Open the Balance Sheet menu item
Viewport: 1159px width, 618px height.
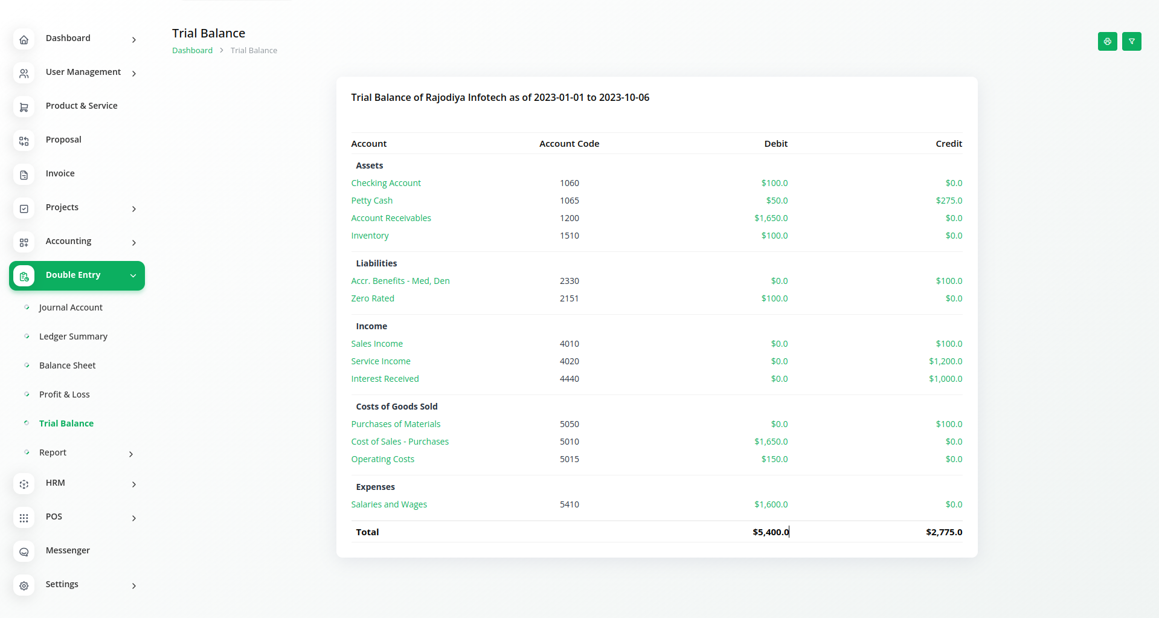coord(67,365)
